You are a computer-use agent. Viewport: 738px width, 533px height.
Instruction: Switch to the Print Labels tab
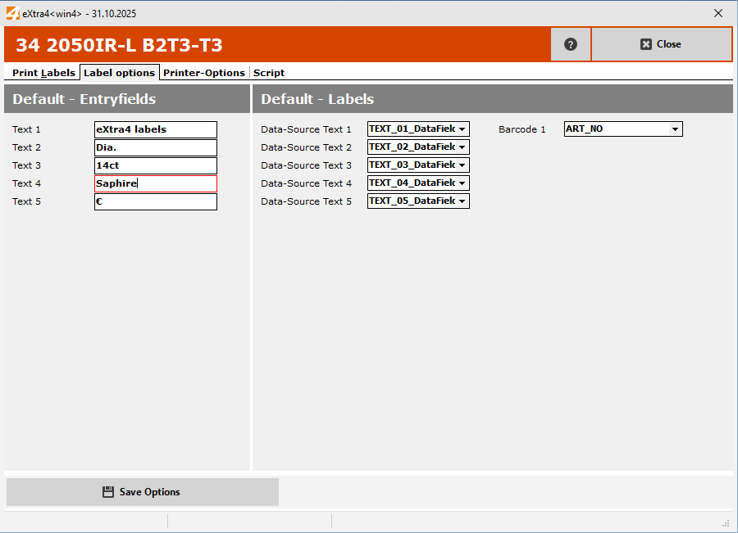[x=43, y=73]
